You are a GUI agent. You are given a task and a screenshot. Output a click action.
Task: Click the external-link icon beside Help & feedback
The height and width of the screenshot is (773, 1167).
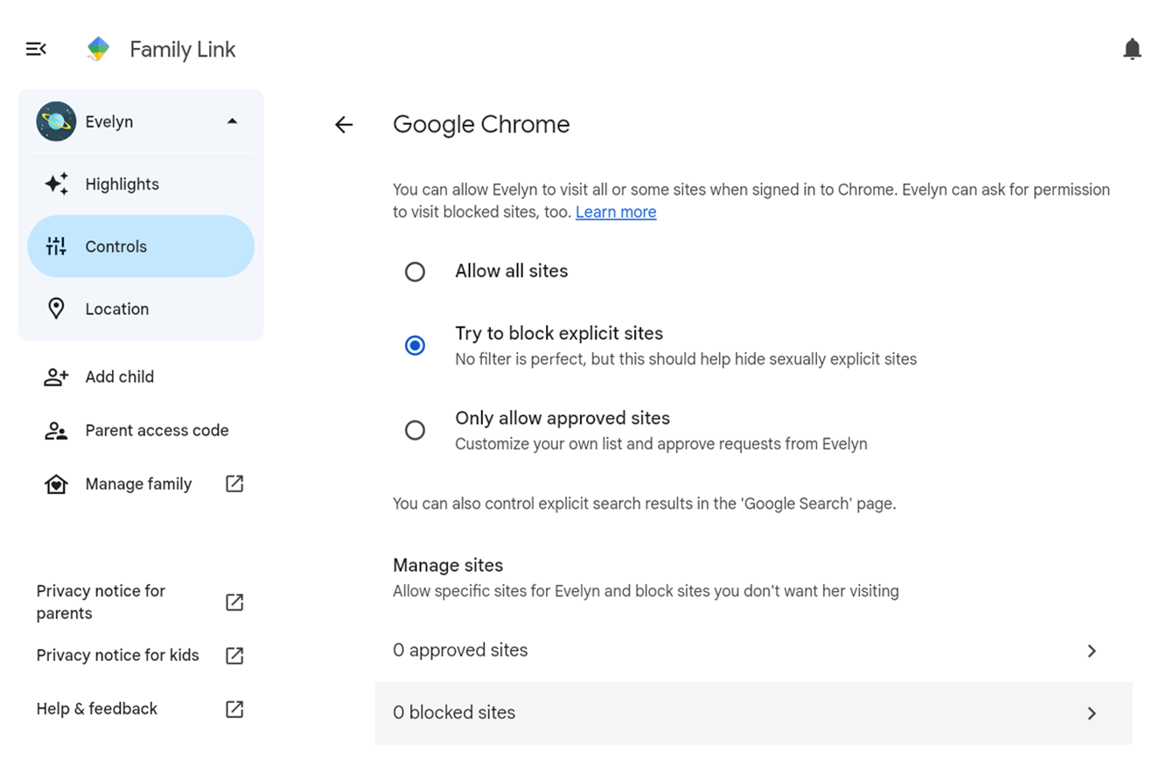[234, 709]
